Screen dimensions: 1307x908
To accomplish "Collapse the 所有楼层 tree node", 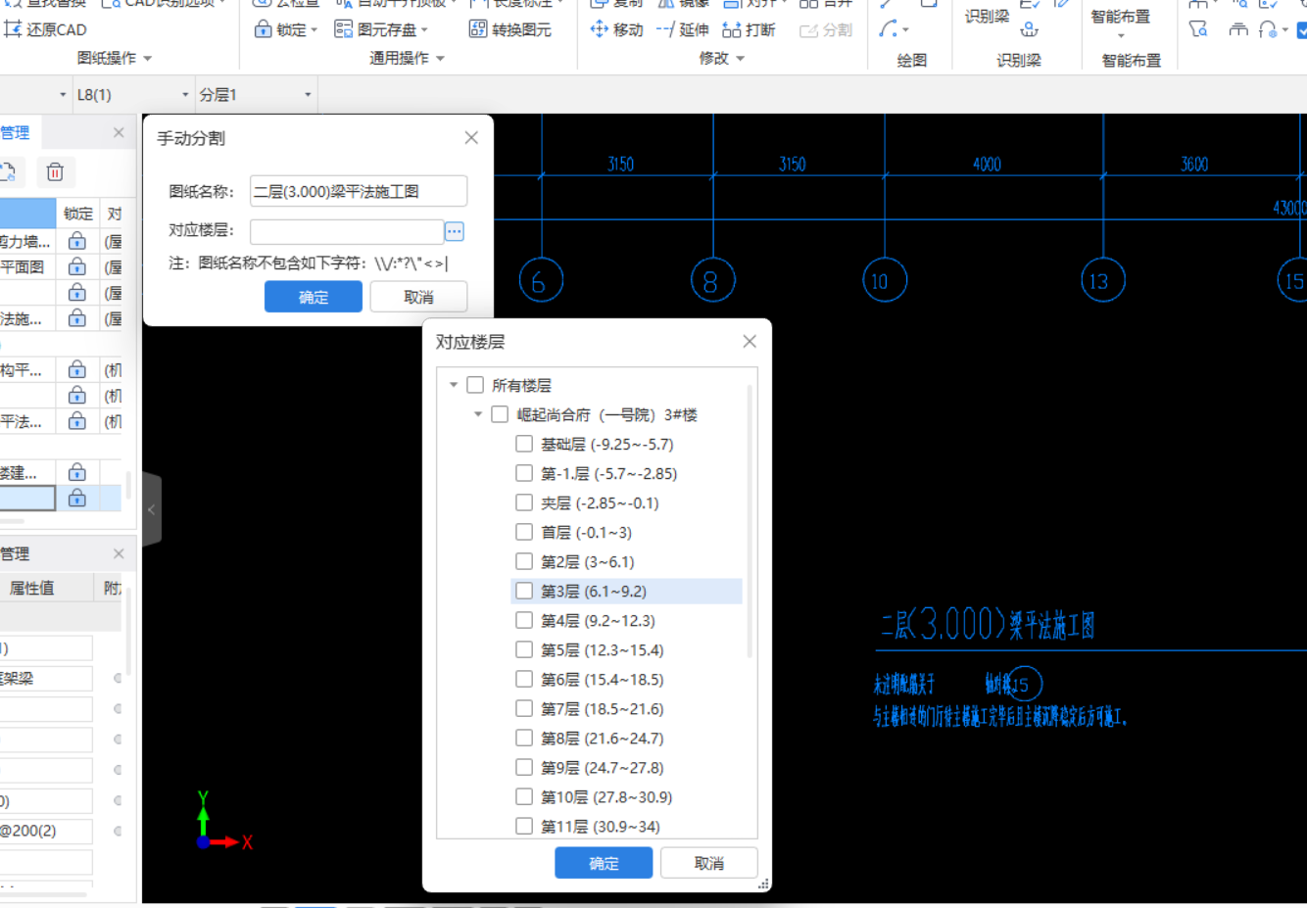I will 454,385.
